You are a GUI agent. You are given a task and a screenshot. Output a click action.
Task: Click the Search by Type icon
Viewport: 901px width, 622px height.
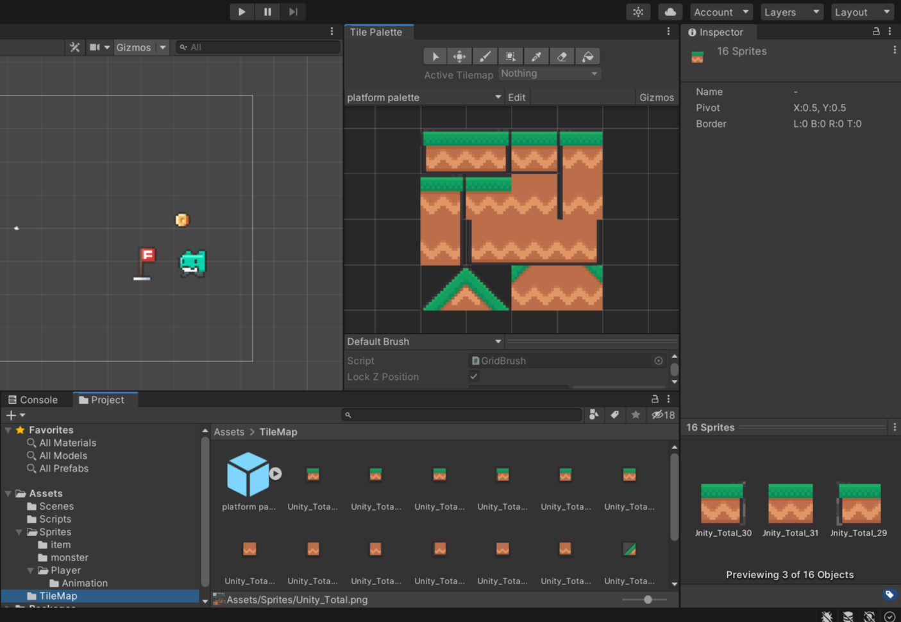[x=594, y=415]
